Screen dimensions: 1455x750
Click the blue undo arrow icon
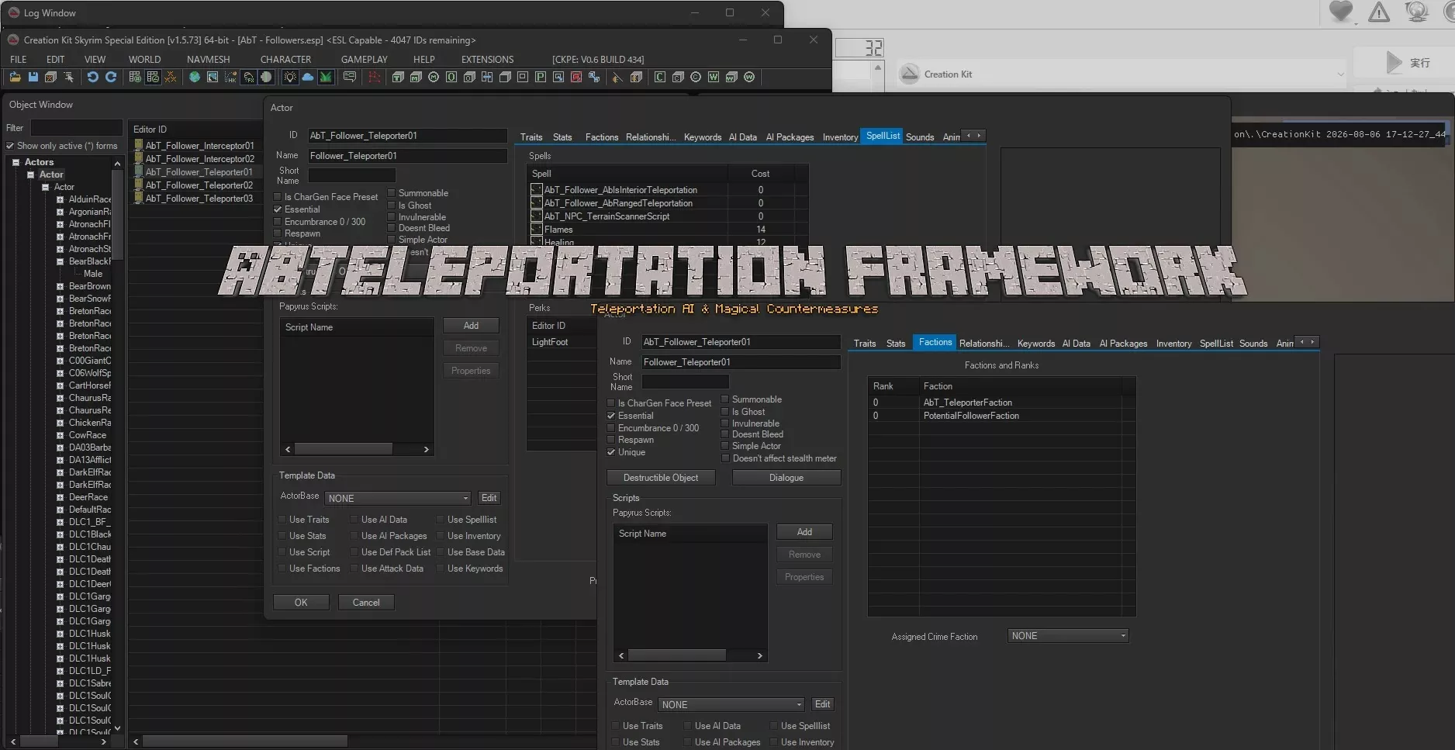(x=92, y=77)
